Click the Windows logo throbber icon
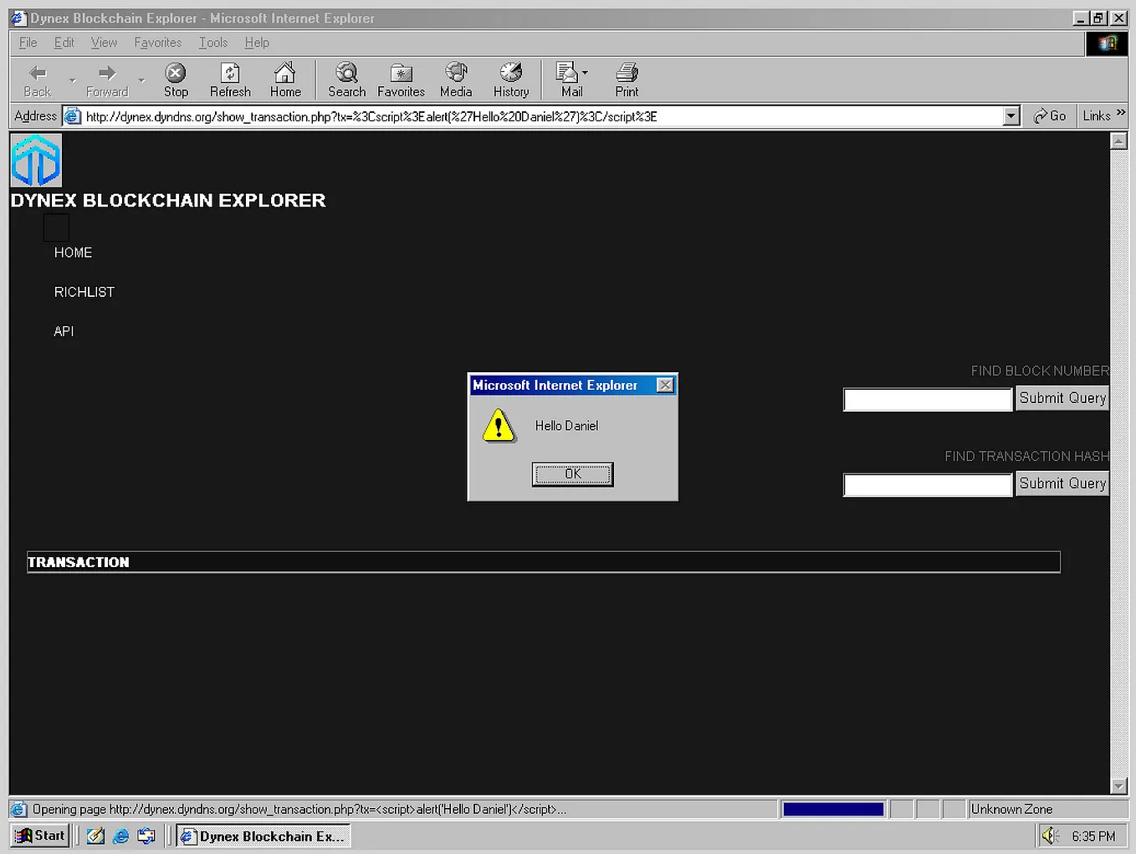The image size is (1136, 854). (1107, 43)
